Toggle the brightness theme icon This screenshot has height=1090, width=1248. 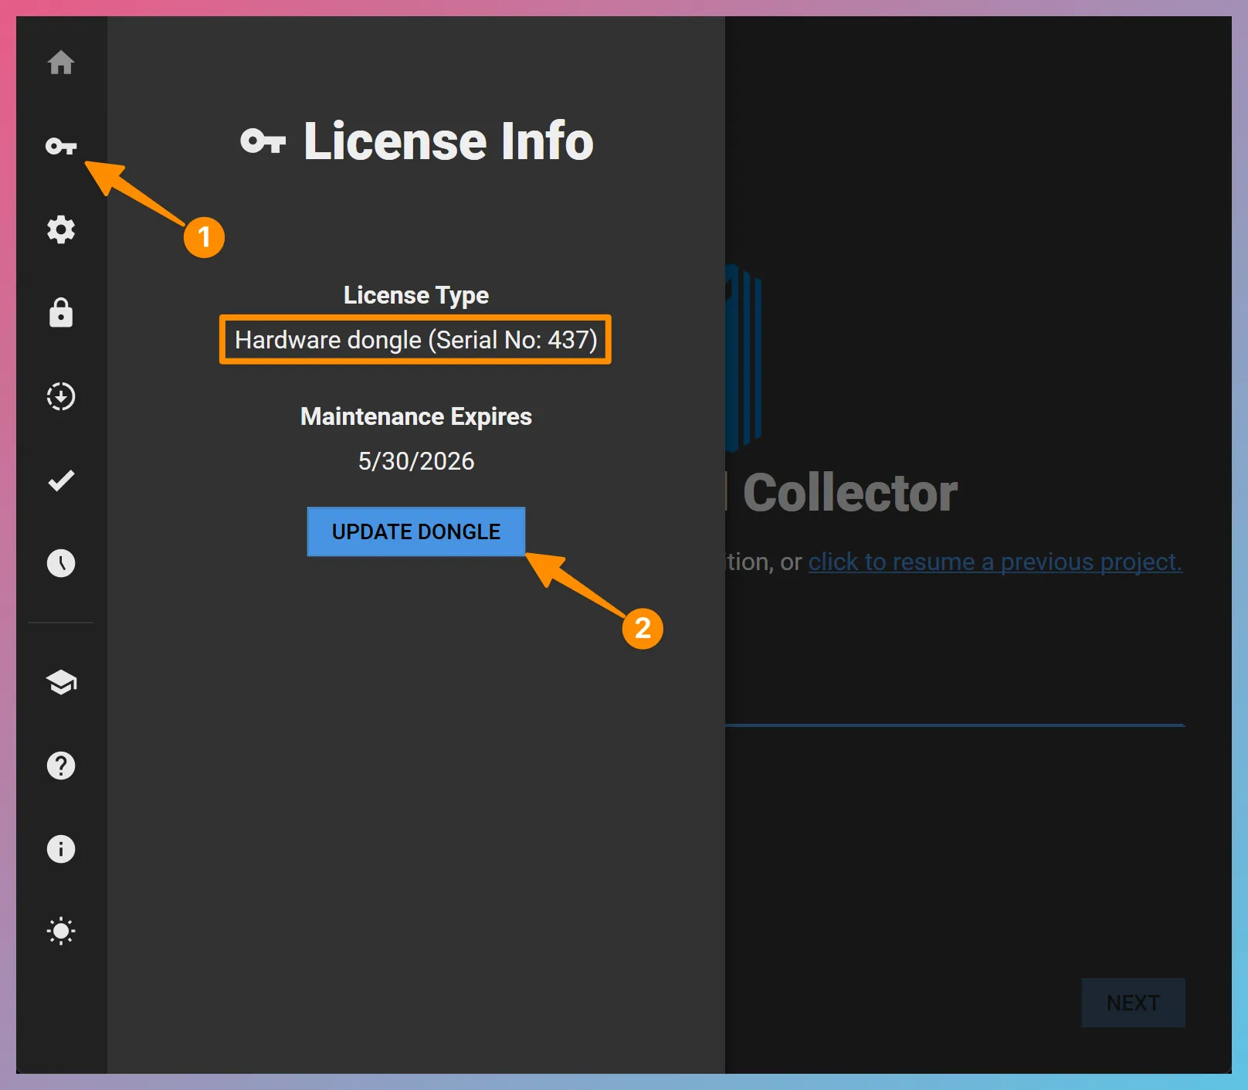61,931
